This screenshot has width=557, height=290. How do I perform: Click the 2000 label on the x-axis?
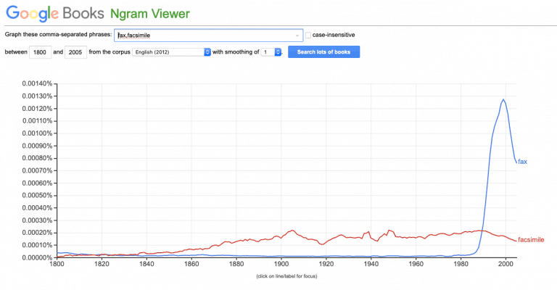point(506,265)
